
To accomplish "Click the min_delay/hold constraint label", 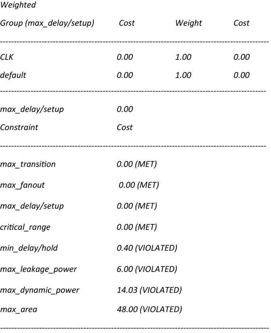I will click(x=29, y=248).
